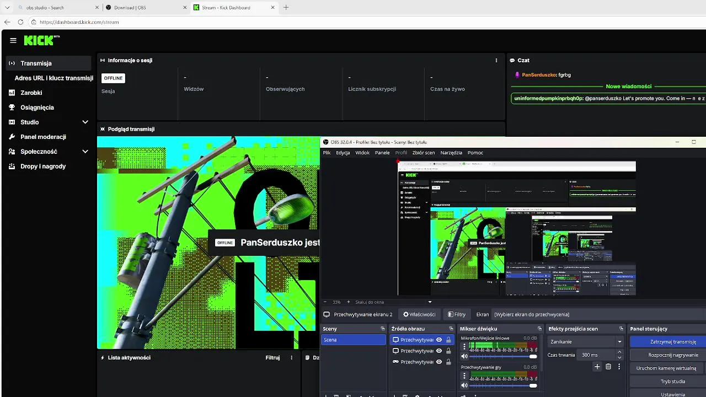Open source Filtry

point(457,314)
